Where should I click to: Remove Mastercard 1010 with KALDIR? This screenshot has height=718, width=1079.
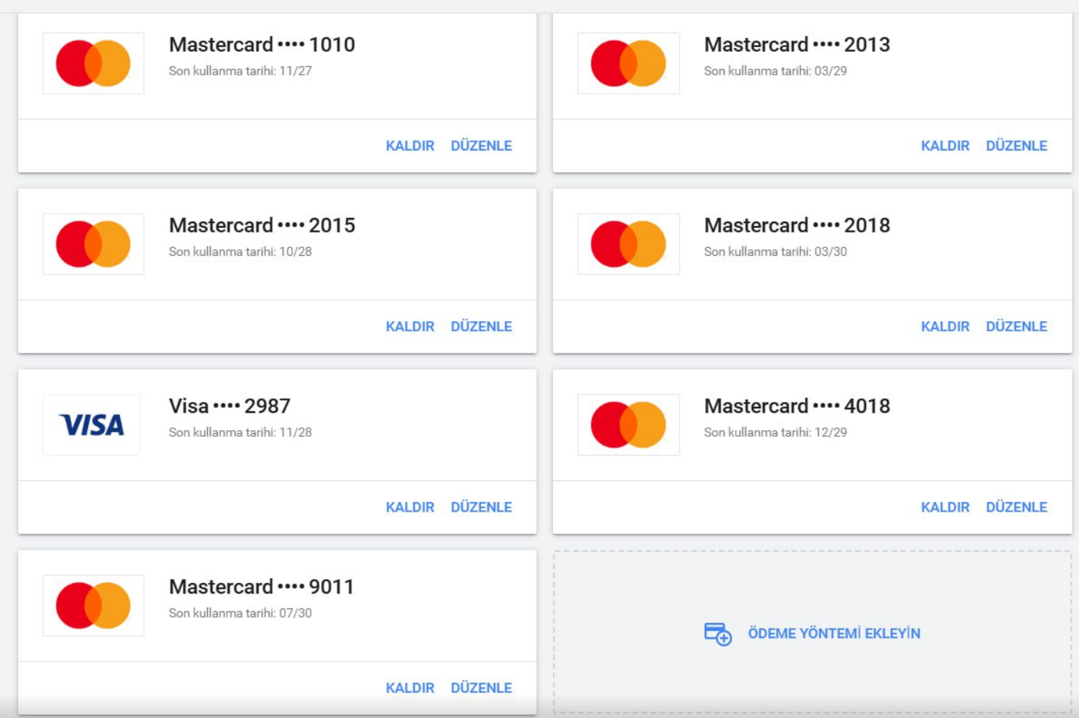410,146
